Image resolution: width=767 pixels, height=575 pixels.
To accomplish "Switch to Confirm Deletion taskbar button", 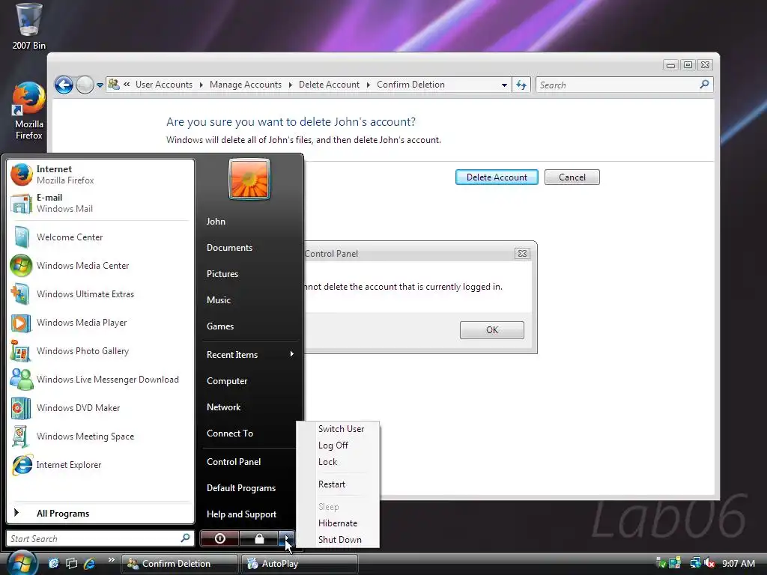I will [179, 564].
